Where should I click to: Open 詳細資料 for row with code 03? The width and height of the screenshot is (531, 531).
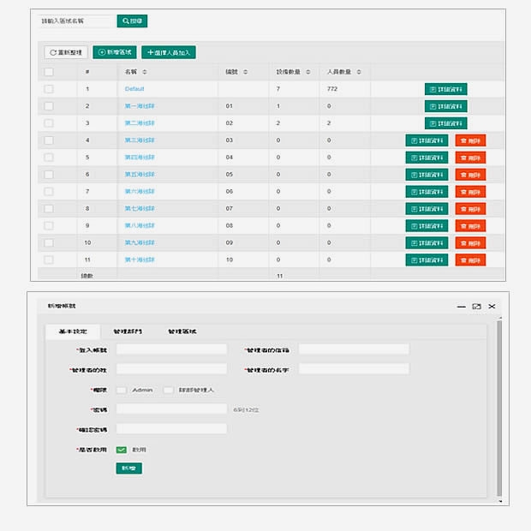(x=427, y=140)
